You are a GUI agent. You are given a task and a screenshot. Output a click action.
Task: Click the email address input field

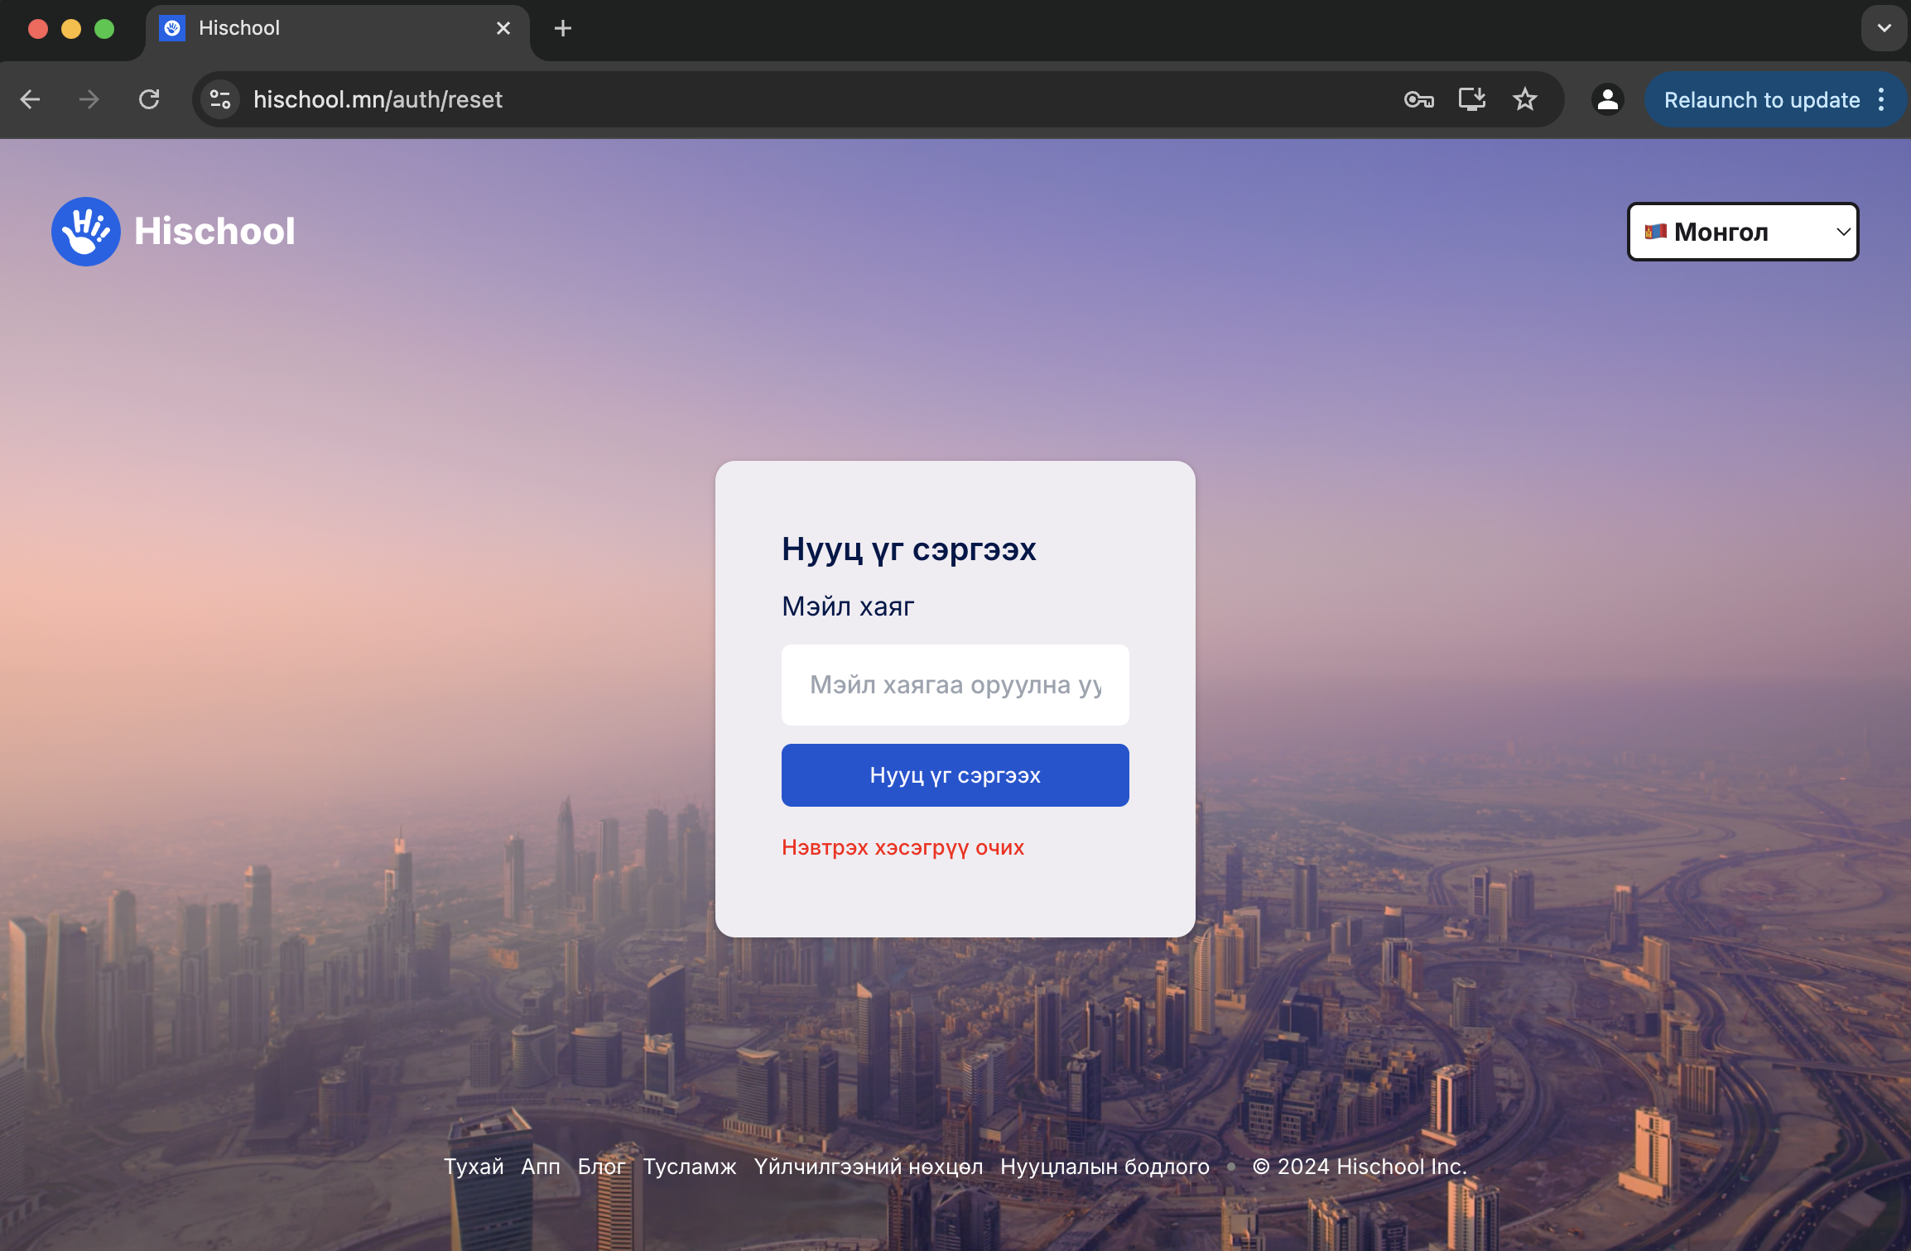point(955,684)
